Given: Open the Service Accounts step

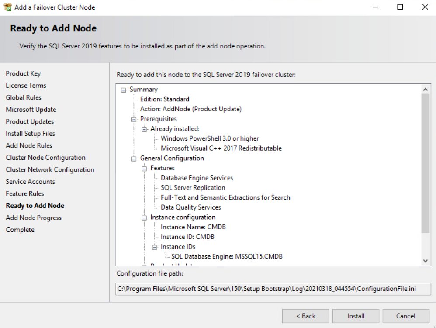Looking at the screenshot, I should pyautogui.click(x=30, y=182).
